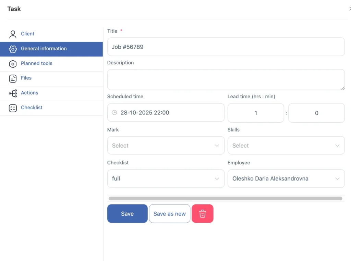This screenshot has height=261, width=351.
Task: Click the Planned tools hexagon icon
Action: (13, 63)
